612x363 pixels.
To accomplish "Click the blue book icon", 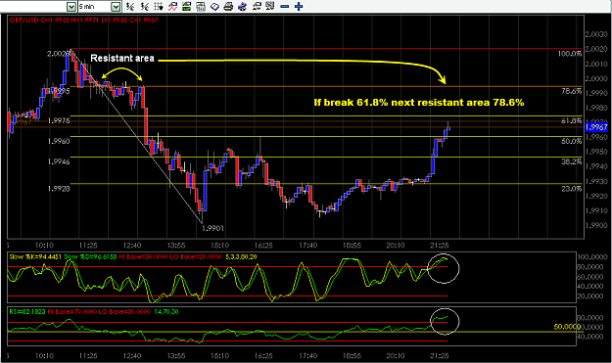I will tap(214, 6).
